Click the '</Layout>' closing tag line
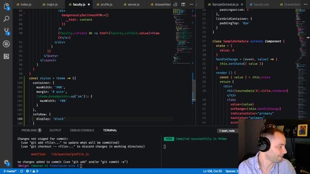The image size is (310, 174). (x=48, y=60)
